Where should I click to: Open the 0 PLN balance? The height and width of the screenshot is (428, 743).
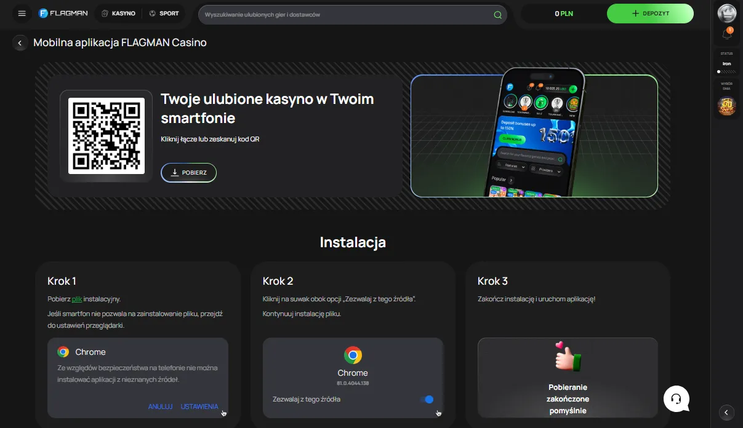(x=563, y=14)
